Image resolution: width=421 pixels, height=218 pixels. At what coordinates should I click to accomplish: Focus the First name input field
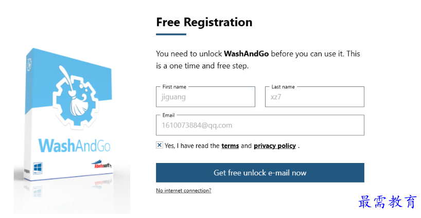tap(205, 97)
